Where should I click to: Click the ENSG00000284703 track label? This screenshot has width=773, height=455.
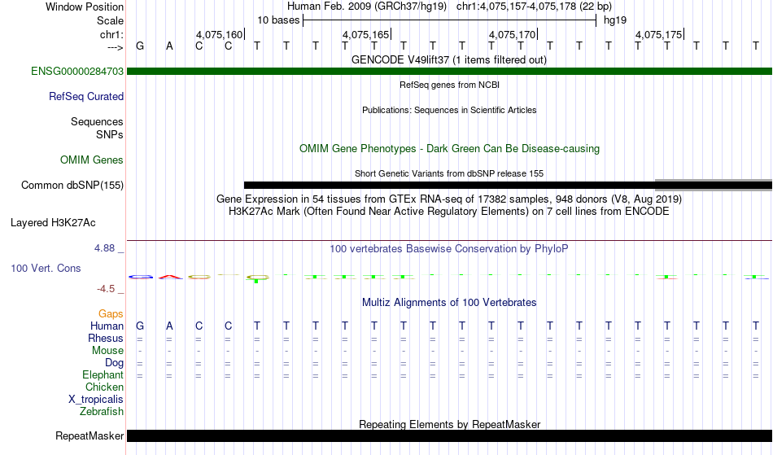(x=77, y=71)
